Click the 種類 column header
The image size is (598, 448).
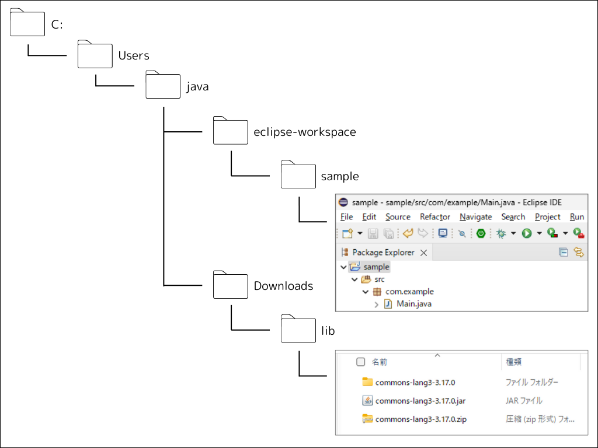(x=513, y=362)
